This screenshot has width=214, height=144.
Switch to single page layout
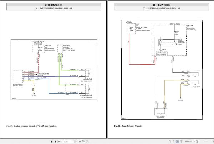[170, 142]
